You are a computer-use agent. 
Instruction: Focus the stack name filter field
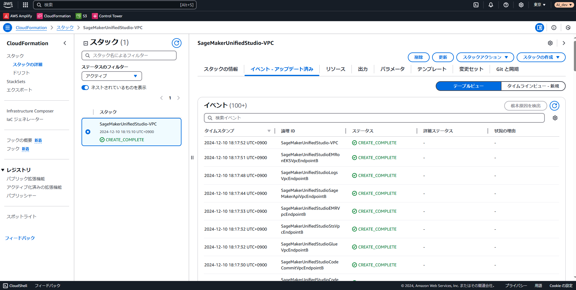click(x=129, y=55)
